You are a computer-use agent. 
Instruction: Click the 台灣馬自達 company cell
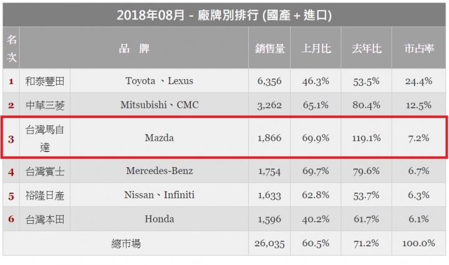(45, 138)
